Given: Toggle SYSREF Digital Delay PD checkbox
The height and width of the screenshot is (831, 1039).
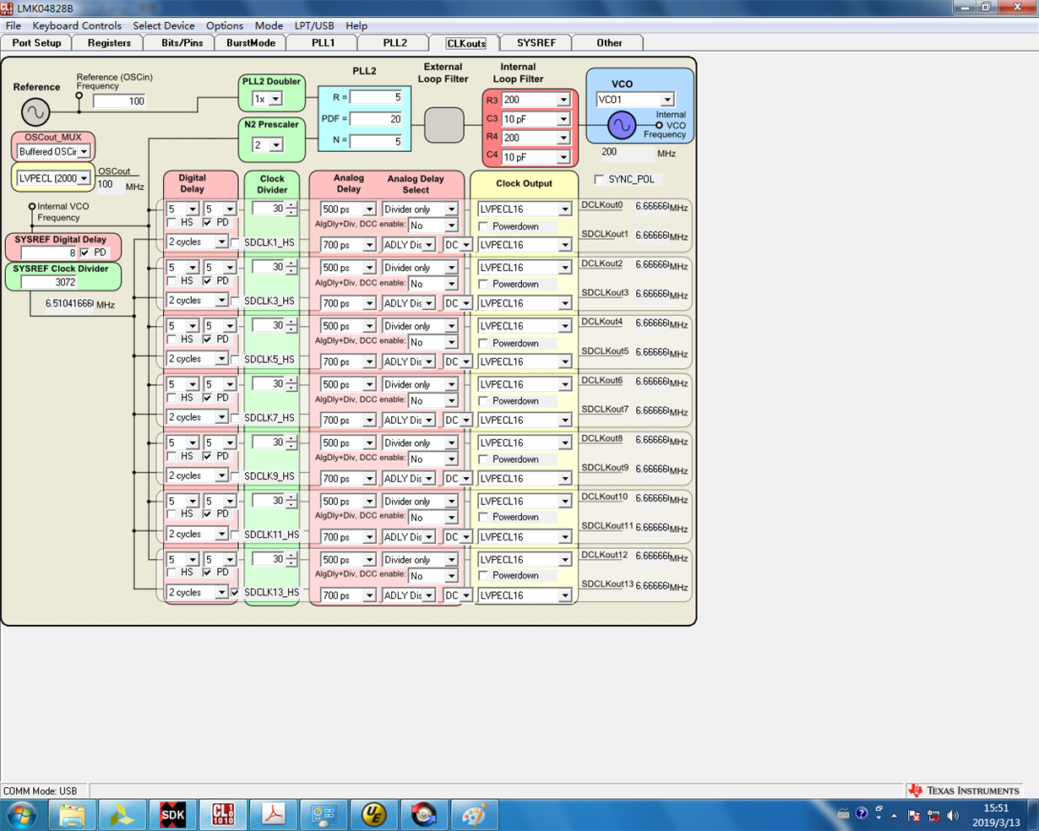Looking at the screenshot, I should click(84, 253).
